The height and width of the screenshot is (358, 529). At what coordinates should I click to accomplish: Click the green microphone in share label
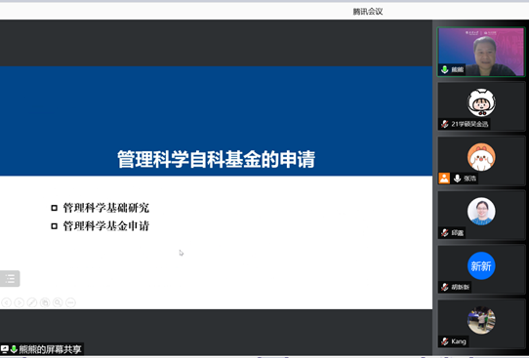pyautogui.click(x=14, y=349)
